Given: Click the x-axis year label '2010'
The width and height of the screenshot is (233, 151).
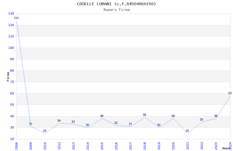Looking at the screenshot, I should click(45, 146).
